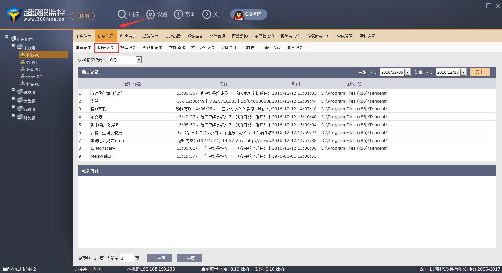502x273 pixels.
Task: Click the 关于 arrow icon
Action: pyautogui.click(x=207, y=14)
